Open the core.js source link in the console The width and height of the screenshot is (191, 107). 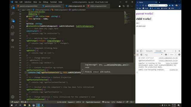[172, 63]
